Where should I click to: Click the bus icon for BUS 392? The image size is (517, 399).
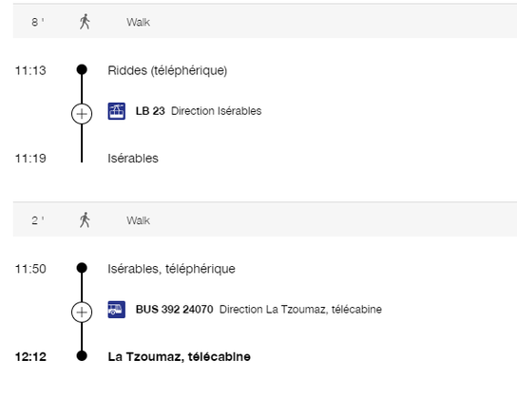click(116, 310)
